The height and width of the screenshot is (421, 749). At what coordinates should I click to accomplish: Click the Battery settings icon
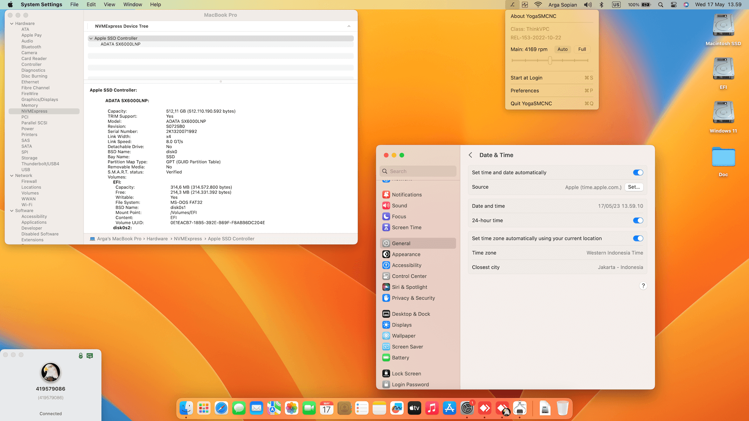(x=386, y=357)
